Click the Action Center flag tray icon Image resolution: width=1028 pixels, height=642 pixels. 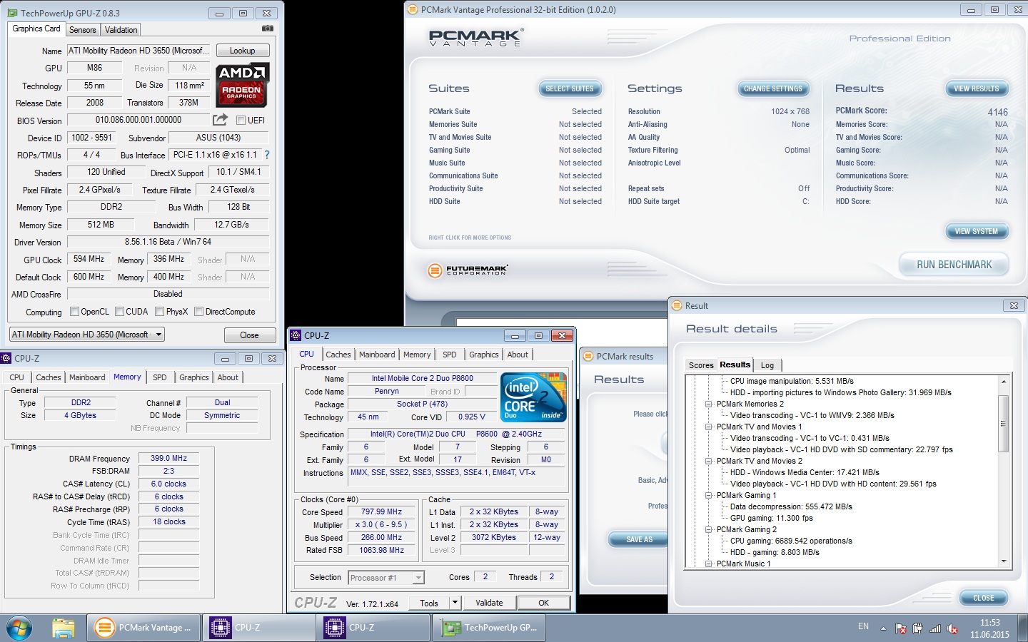point(900,629)
